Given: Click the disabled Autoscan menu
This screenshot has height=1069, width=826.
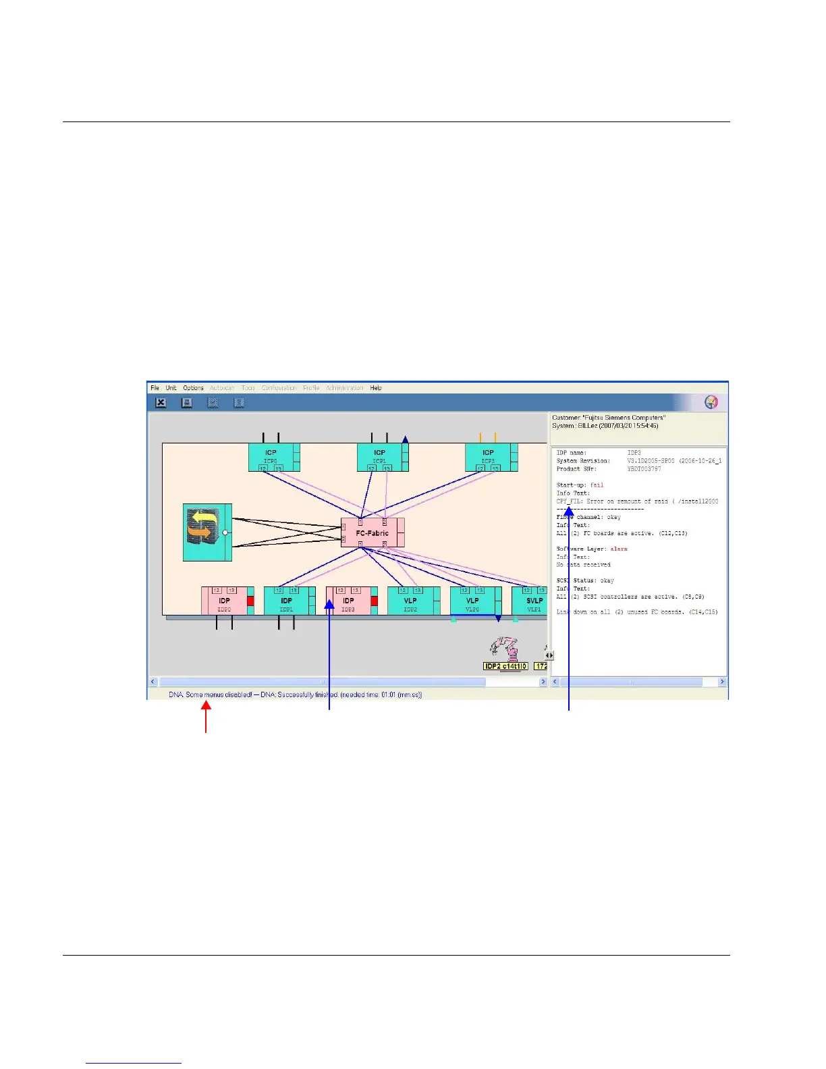Looking at the screenshot, I should tap(222, 388).
